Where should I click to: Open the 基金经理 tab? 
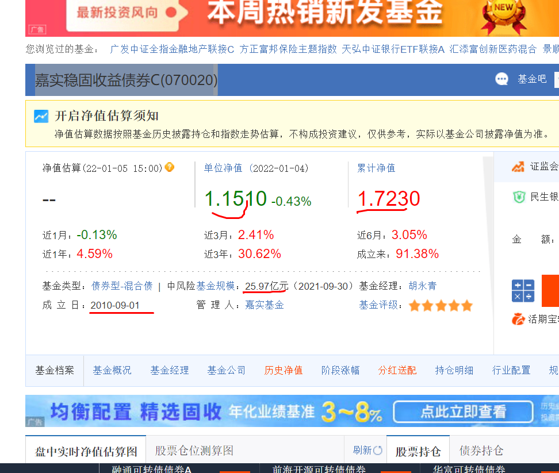coord(169,371)
